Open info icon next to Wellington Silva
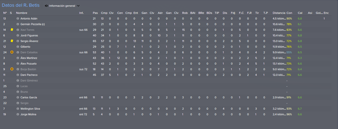Viewport: 338px width, 129px height. [x=18, y=109]
